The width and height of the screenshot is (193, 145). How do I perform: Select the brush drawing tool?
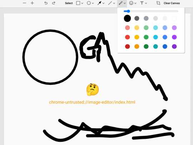tap(120, 3)
